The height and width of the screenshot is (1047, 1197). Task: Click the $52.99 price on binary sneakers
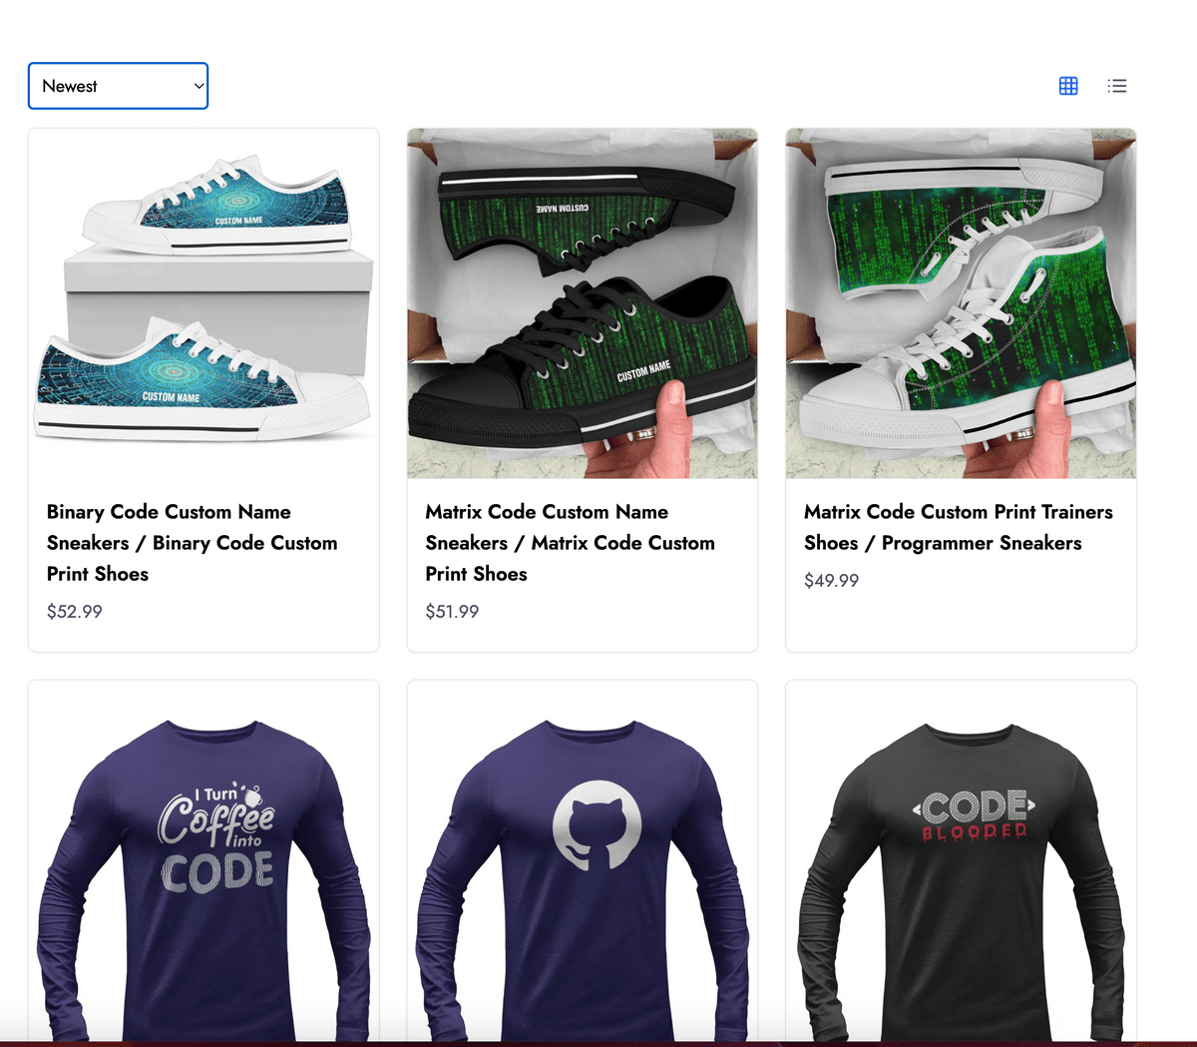tap(75, 611)
